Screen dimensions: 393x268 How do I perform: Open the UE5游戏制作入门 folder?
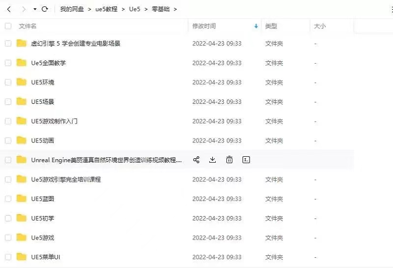(x=54, y=121)
